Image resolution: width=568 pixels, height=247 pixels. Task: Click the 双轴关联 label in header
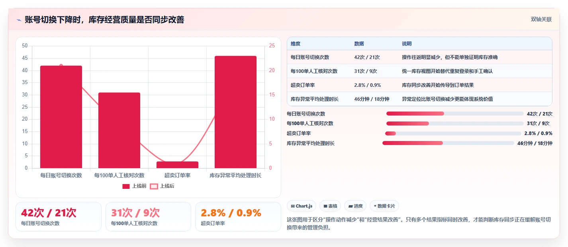541,19
